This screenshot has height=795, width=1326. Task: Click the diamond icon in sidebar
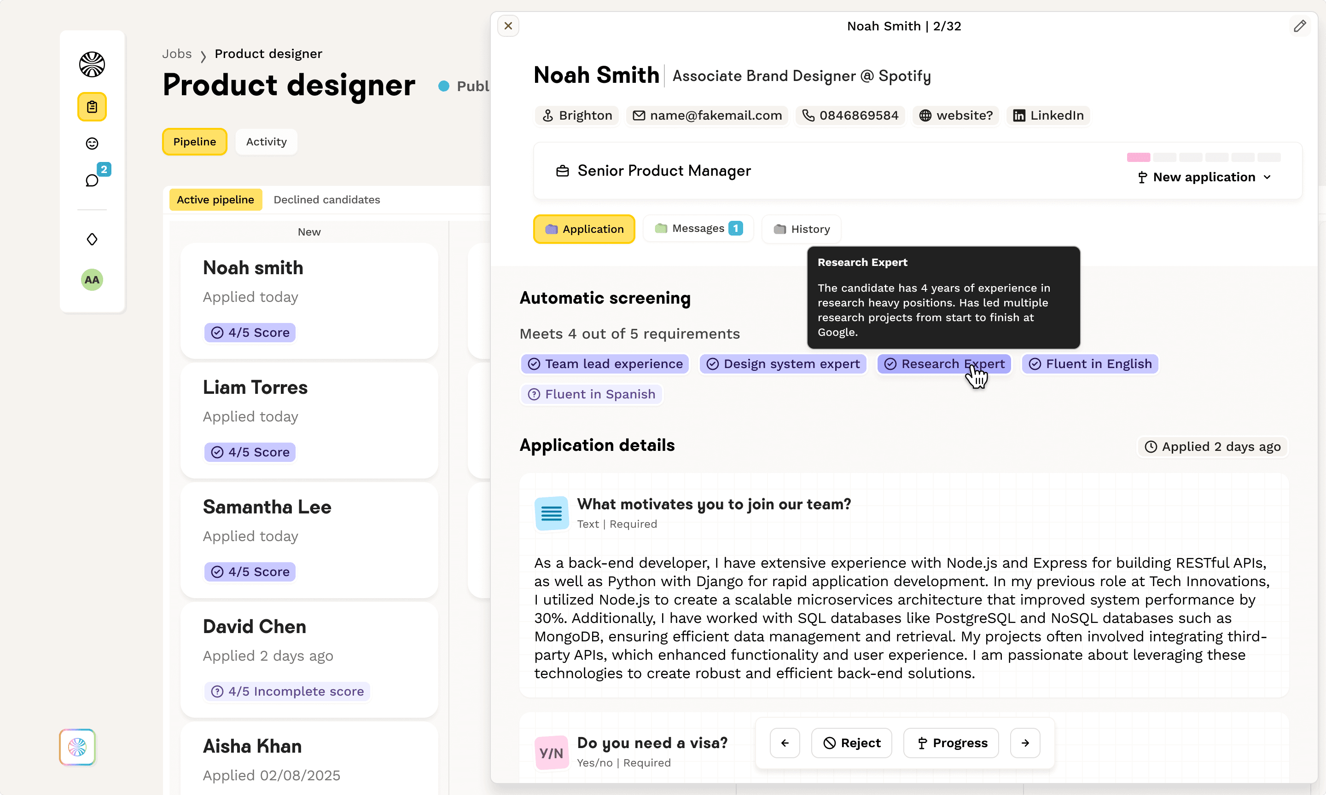(92, 239)
